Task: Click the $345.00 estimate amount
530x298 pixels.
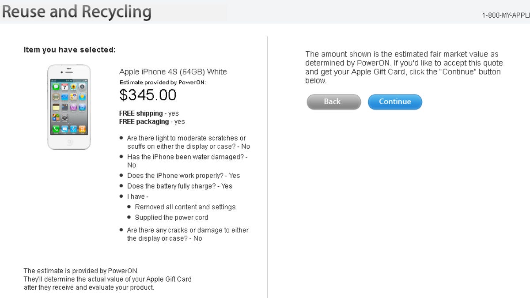Action: 148,95
